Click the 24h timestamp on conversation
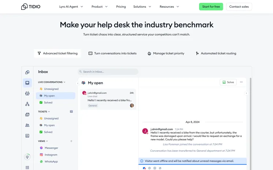273x170 pixels. (x=132, y=93)
